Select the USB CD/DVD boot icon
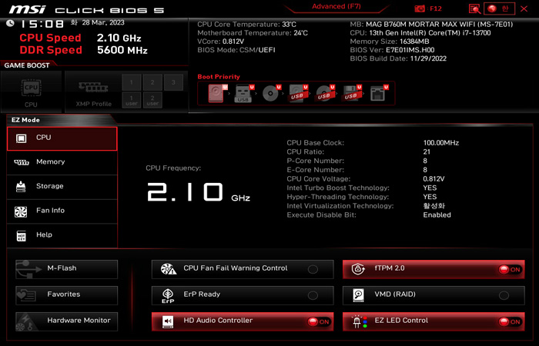Viewport: 539px width, 346px height. point(325,93)
